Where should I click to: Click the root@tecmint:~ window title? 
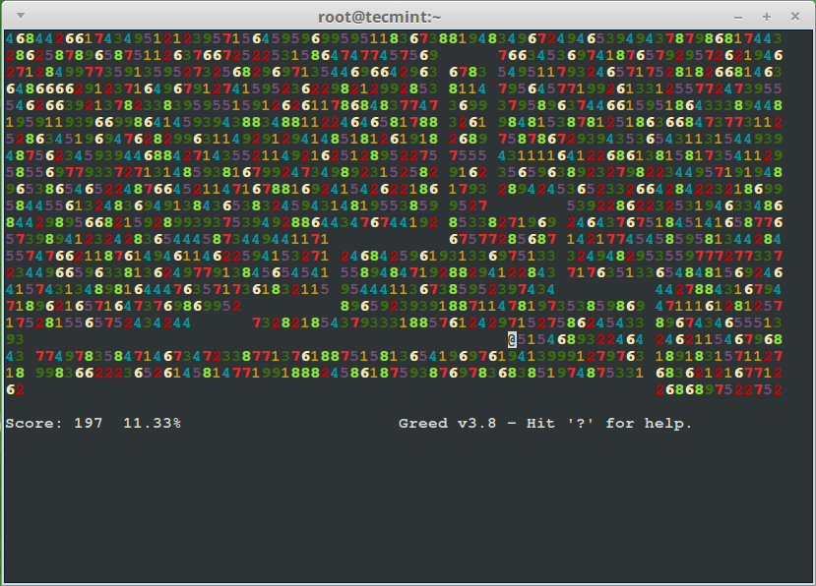click(379, 17)
